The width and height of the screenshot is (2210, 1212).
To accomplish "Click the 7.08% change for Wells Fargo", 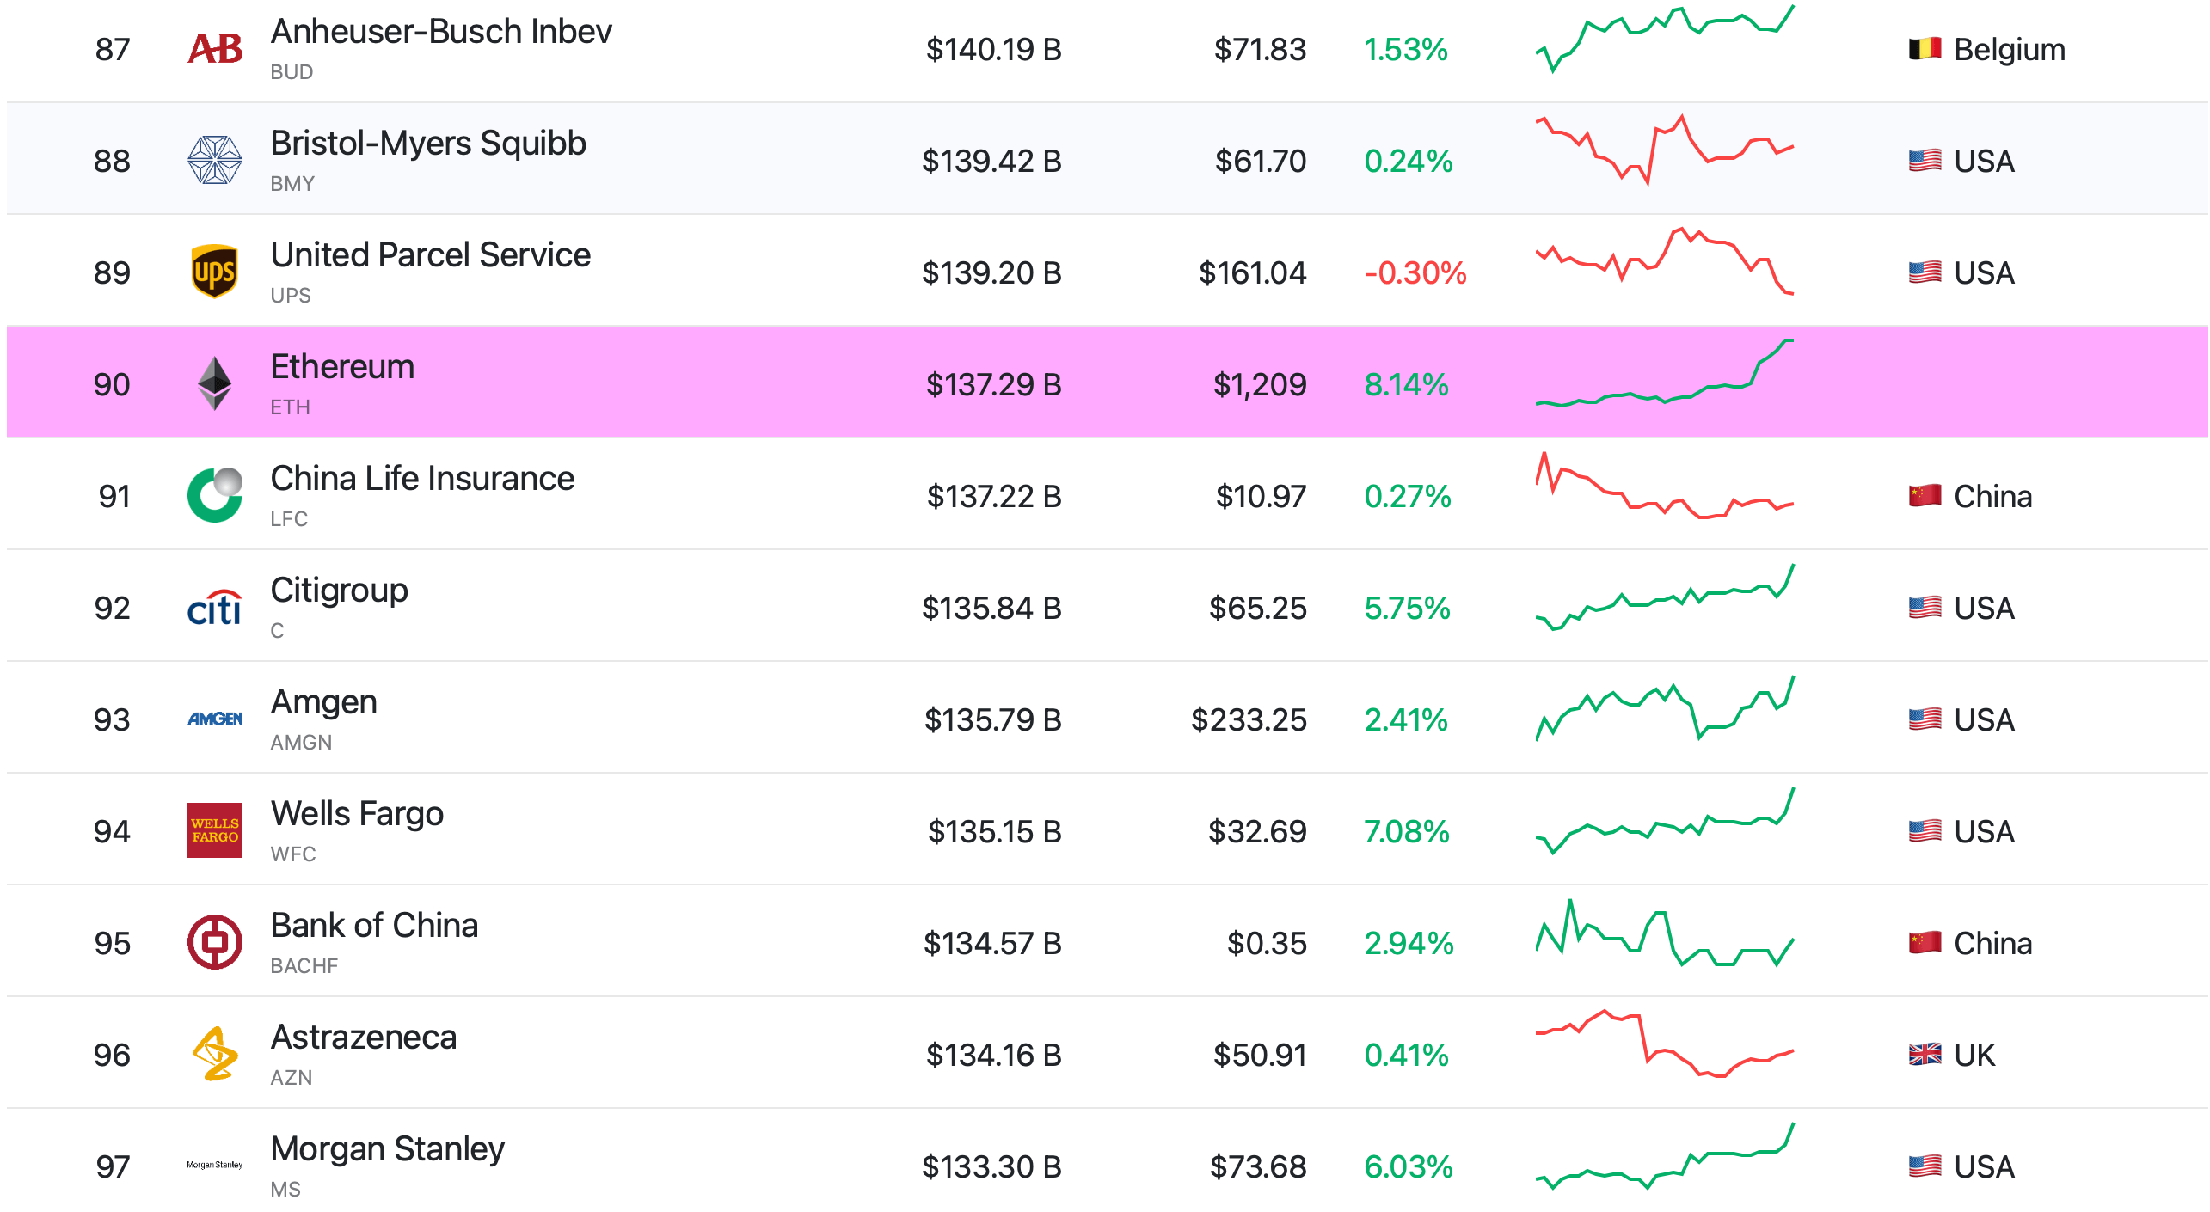I will (x=1407, y=832).
